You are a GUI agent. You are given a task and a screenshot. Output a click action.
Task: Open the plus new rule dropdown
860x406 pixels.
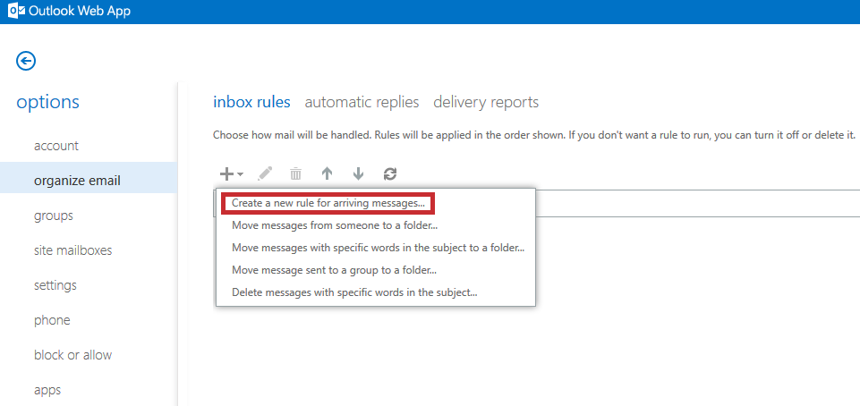(232, 174)
